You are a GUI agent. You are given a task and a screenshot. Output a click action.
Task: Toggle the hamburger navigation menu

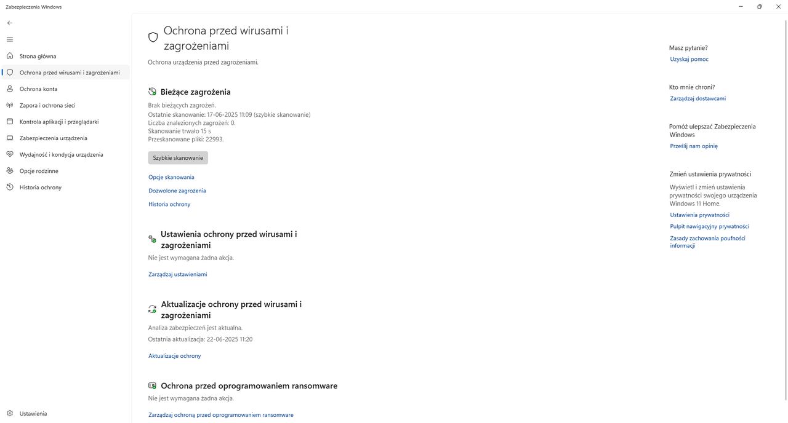[9, 39]
